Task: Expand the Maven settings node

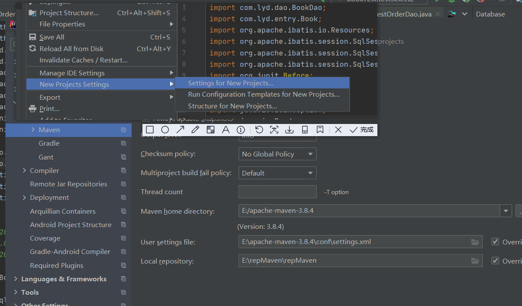Action: 33,130
